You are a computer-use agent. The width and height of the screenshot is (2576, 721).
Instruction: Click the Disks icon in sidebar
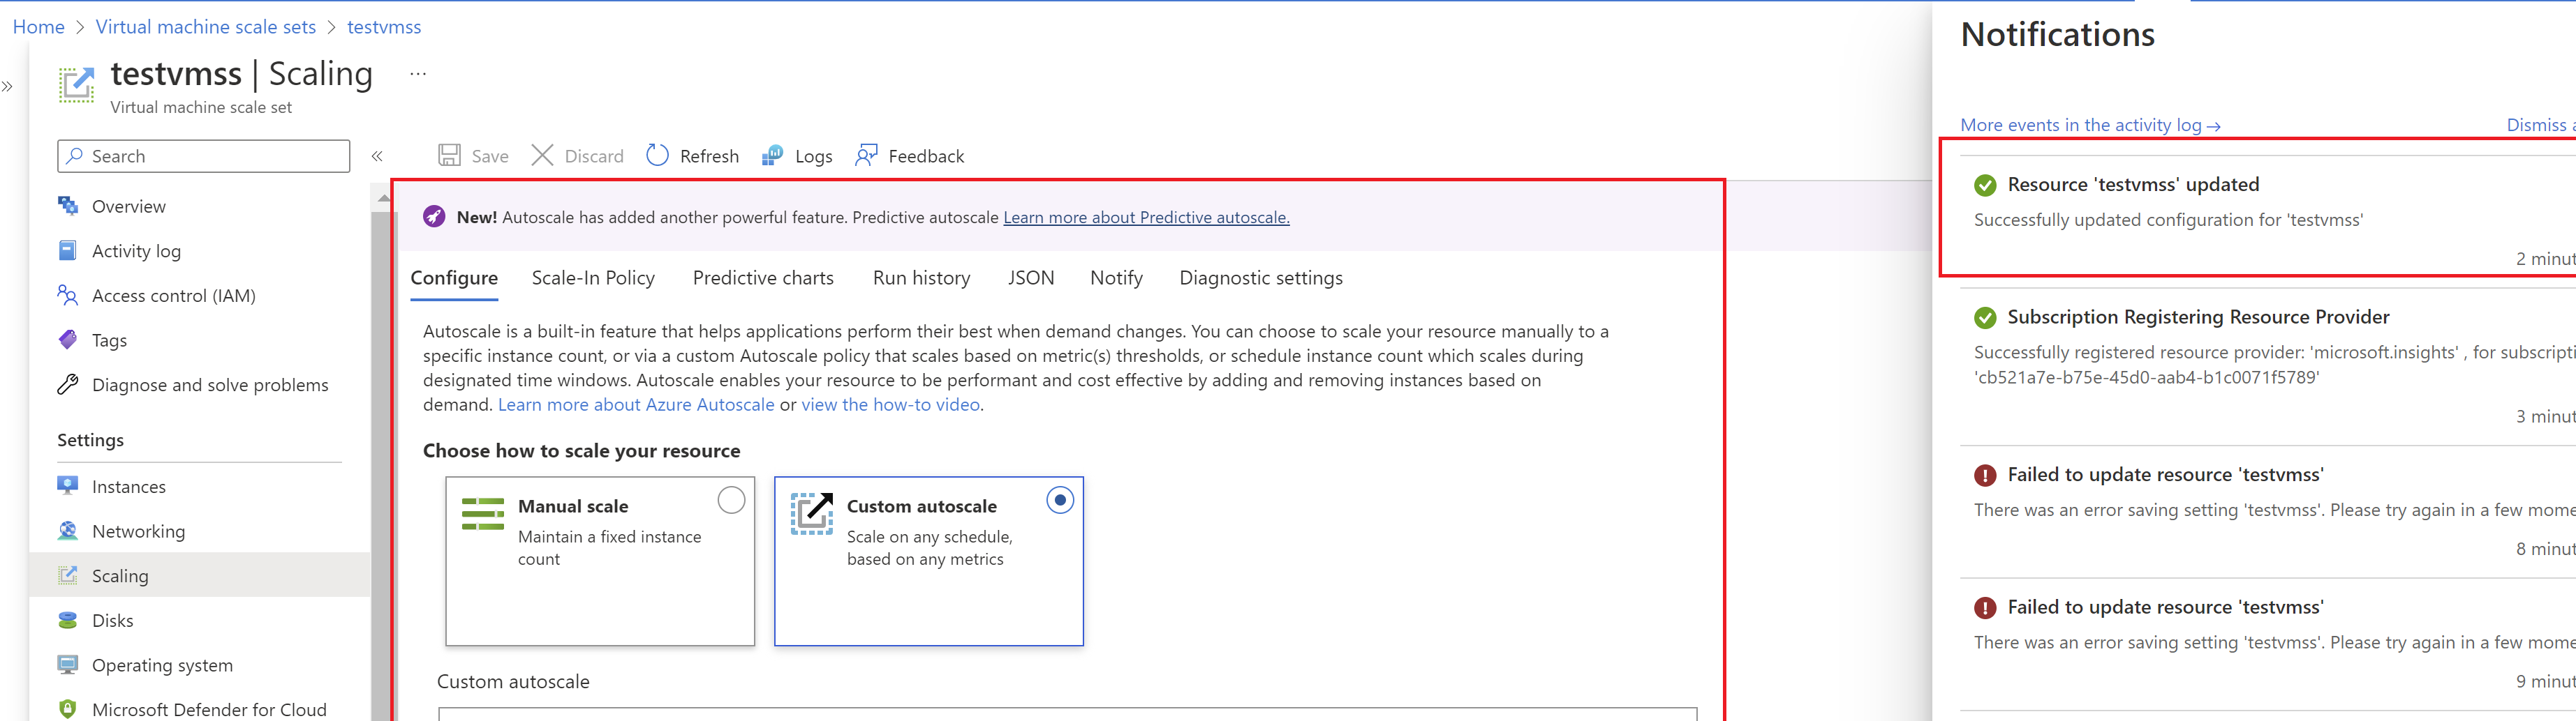68,620
